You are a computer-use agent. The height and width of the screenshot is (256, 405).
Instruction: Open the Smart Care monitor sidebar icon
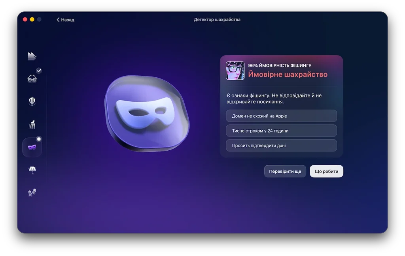[32, 56]
